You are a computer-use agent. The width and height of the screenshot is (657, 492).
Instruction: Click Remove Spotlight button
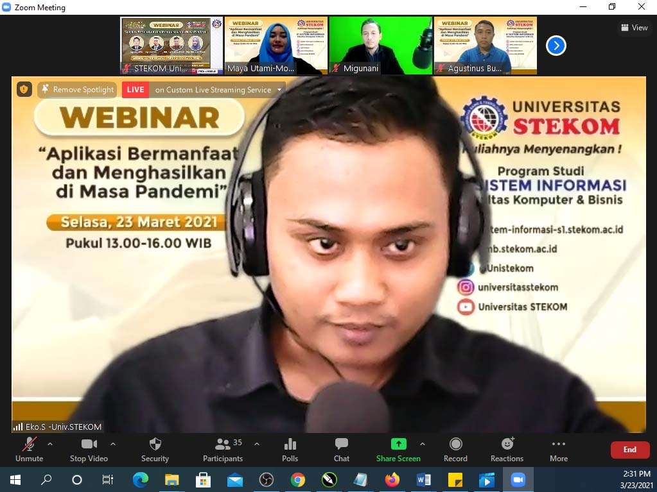coord(78,90)
